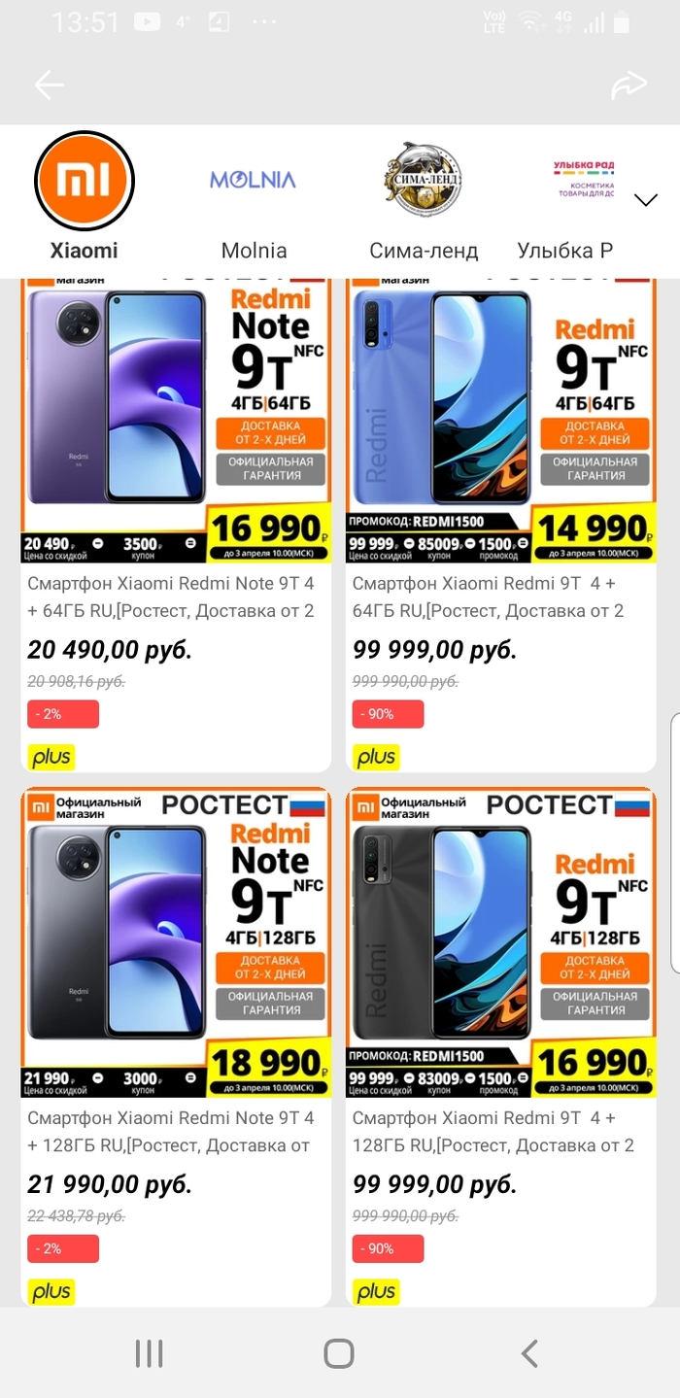Open purple Redmi Note 9T 64ГБ image
This screenshot has height=1398, width=680.
click(x=176, y=422)
